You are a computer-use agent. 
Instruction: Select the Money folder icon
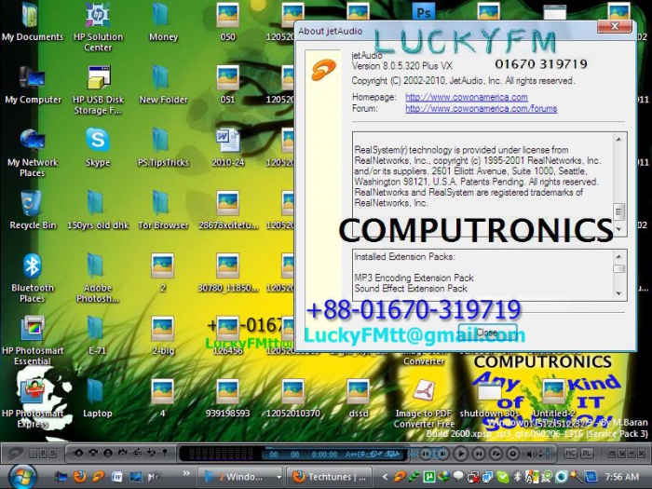click(163, 21)
